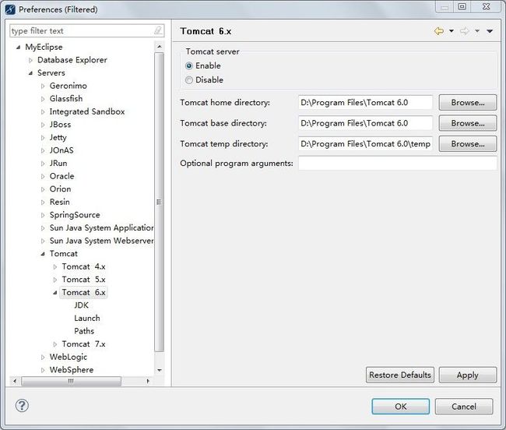Viewport: 506px width, 430px height.
Task: Click the Restore Defaults button
Action: (400, 375)
